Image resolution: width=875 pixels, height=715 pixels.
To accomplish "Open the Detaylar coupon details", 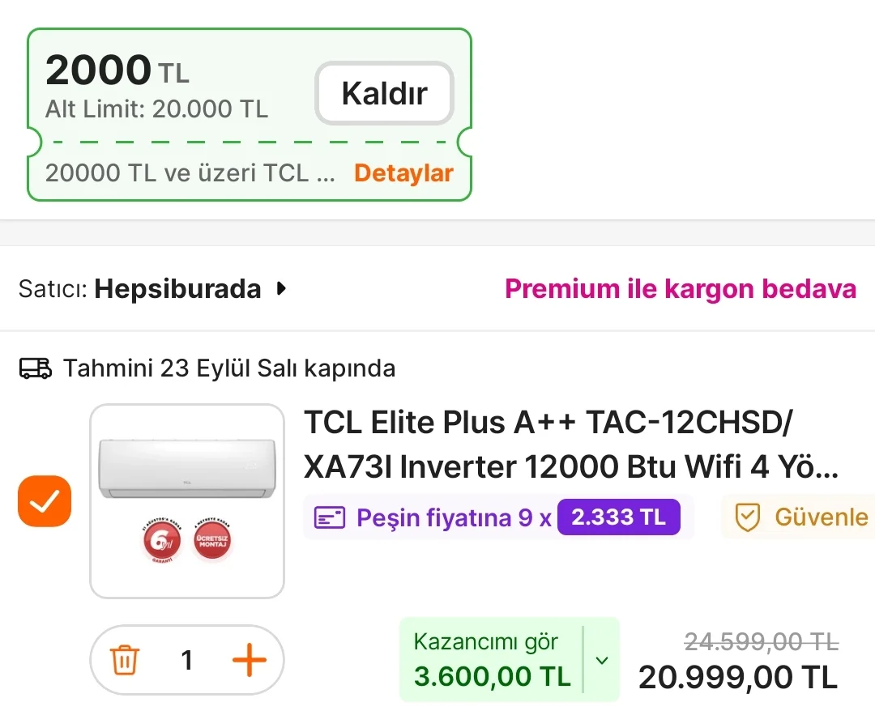I will point(403,172).
